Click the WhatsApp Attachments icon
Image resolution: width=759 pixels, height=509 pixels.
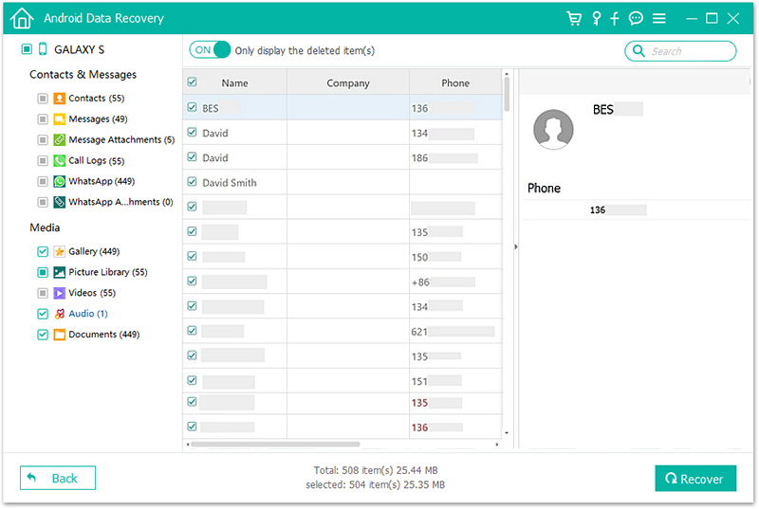(59, 202)
